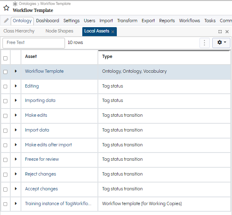232x215 pixels.
Task: Expand the Reject changes row
Action: pos(16,174)
